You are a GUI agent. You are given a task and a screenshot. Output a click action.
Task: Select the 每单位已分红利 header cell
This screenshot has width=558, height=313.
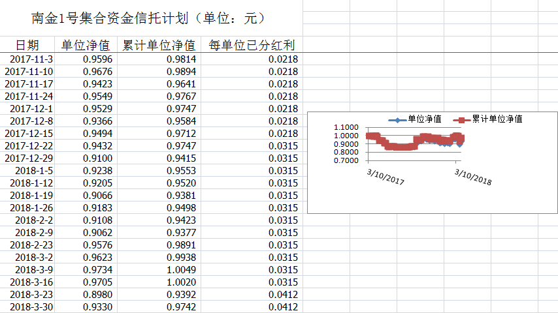coord(252,45)
